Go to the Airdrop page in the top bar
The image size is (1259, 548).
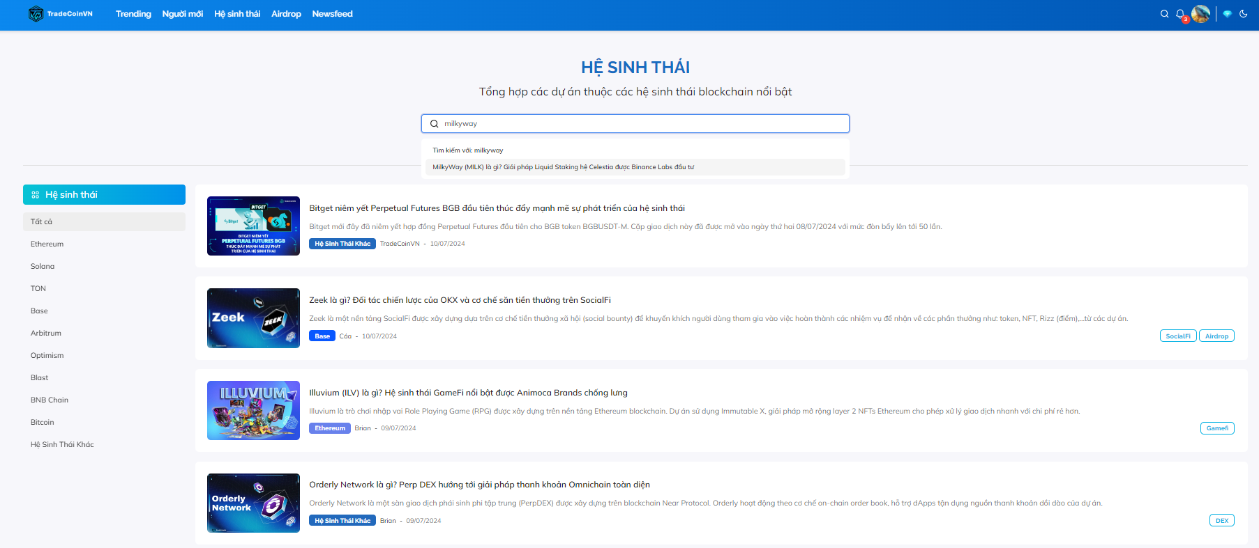coord(286,14)
